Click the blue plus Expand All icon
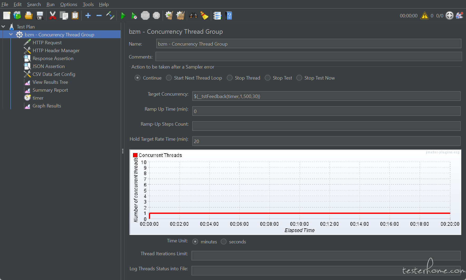The image size is (466, 280). point(88,16)
